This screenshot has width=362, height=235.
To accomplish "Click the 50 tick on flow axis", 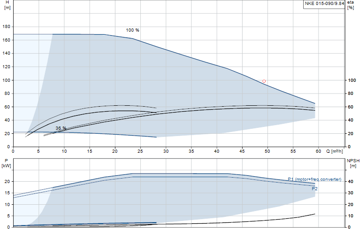I will (267, 151).
